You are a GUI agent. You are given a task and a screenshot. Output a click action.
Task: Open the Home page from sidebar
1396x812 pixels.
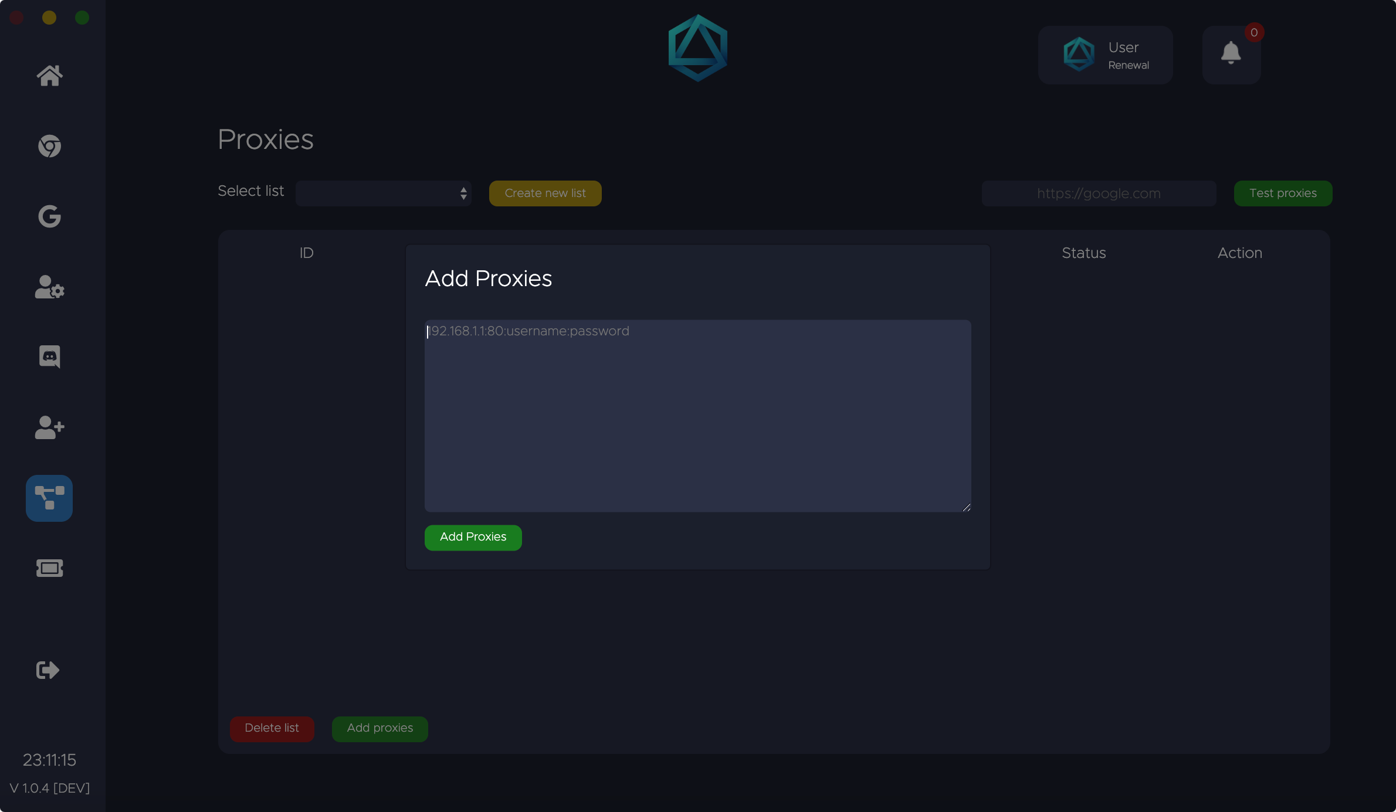point(49,76)
